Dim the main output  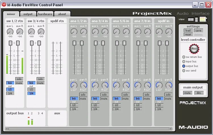tap(199, 93)
